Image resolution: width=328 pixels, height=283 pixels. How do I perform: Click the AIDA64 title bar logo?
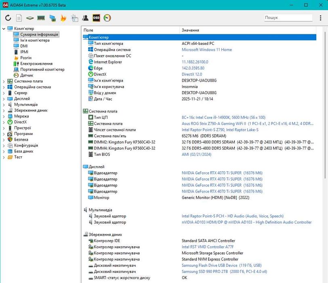coord(5,5)
